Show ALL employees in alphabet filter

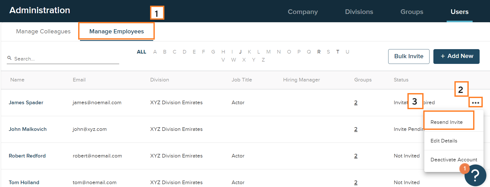(142, 52)
